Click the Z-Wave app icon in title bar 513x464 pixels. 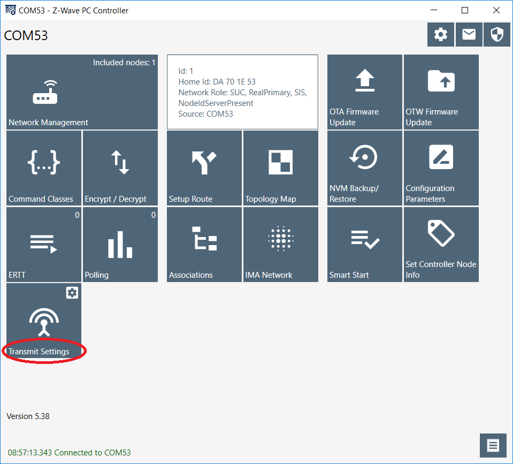pos(11,10)
